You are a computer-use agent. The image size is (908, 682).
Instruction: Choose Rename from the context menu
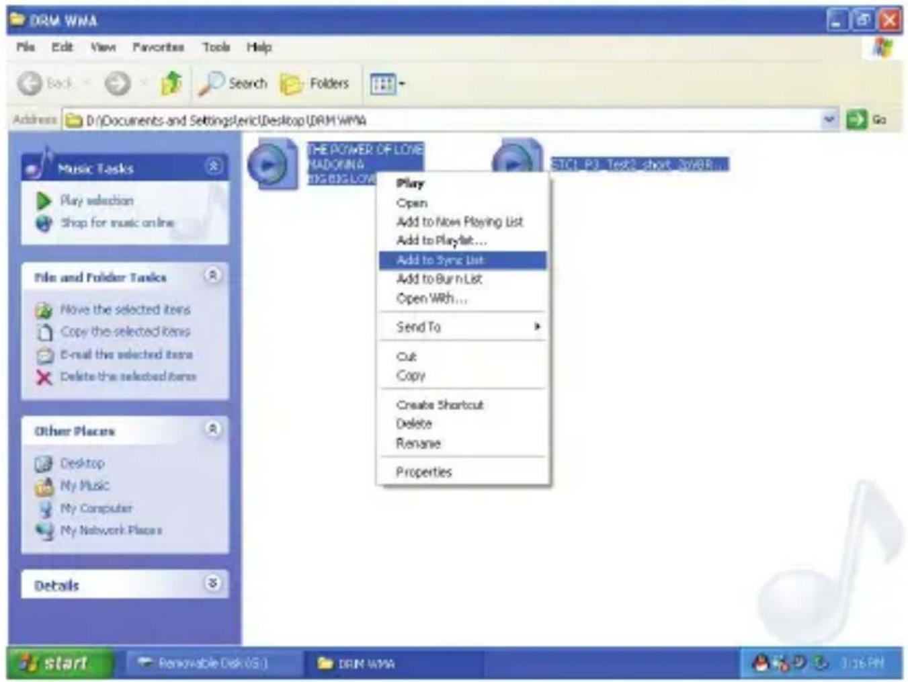coord(463,443)
